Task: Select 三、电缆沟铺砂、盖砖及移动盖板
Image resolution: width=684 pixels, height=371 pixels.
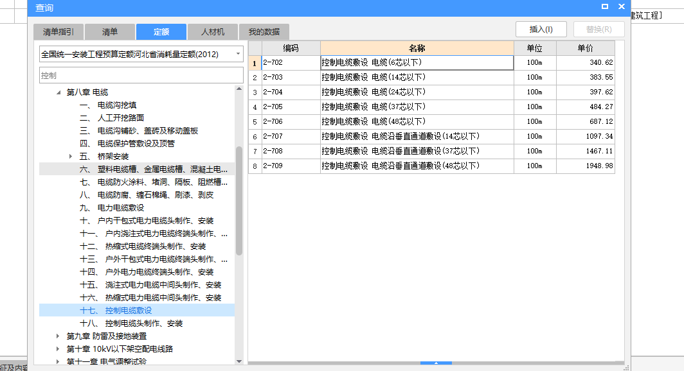Action: (139, 131)
